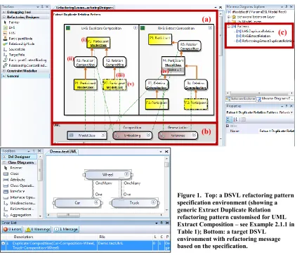Select the RHSExtractRelation tree item
The height and width of the screenshot is (255, 297).
coord(254,36)
